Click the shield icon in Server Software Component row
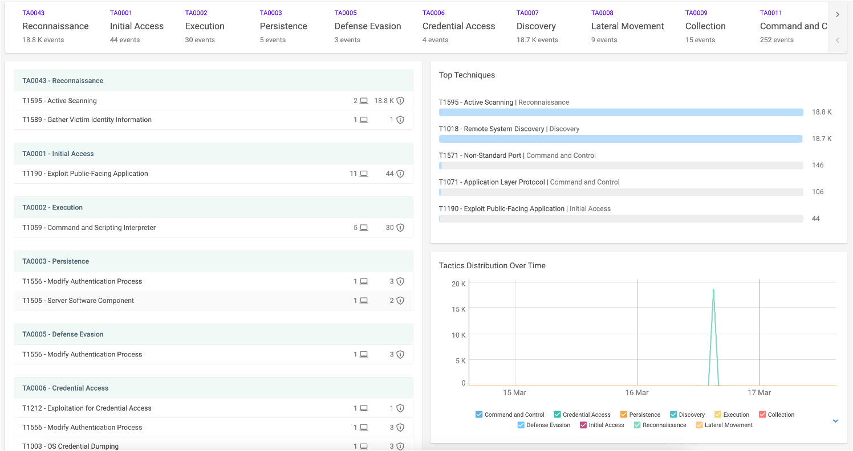 coord(400,301)
